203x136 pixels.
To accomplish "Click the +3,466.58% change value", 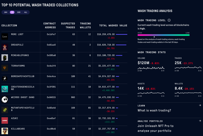I will click(108, 90).
